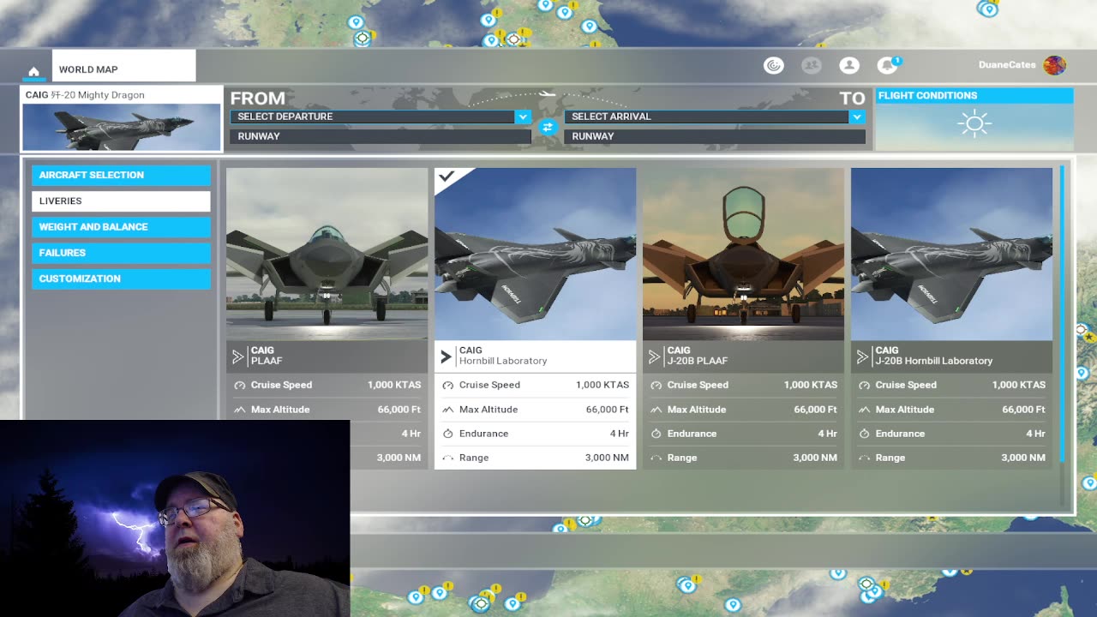The width and height of the screenshot is (1097, 617).
Task: Select the CAIG PLAAF livery image
Action: click(327, 254)
